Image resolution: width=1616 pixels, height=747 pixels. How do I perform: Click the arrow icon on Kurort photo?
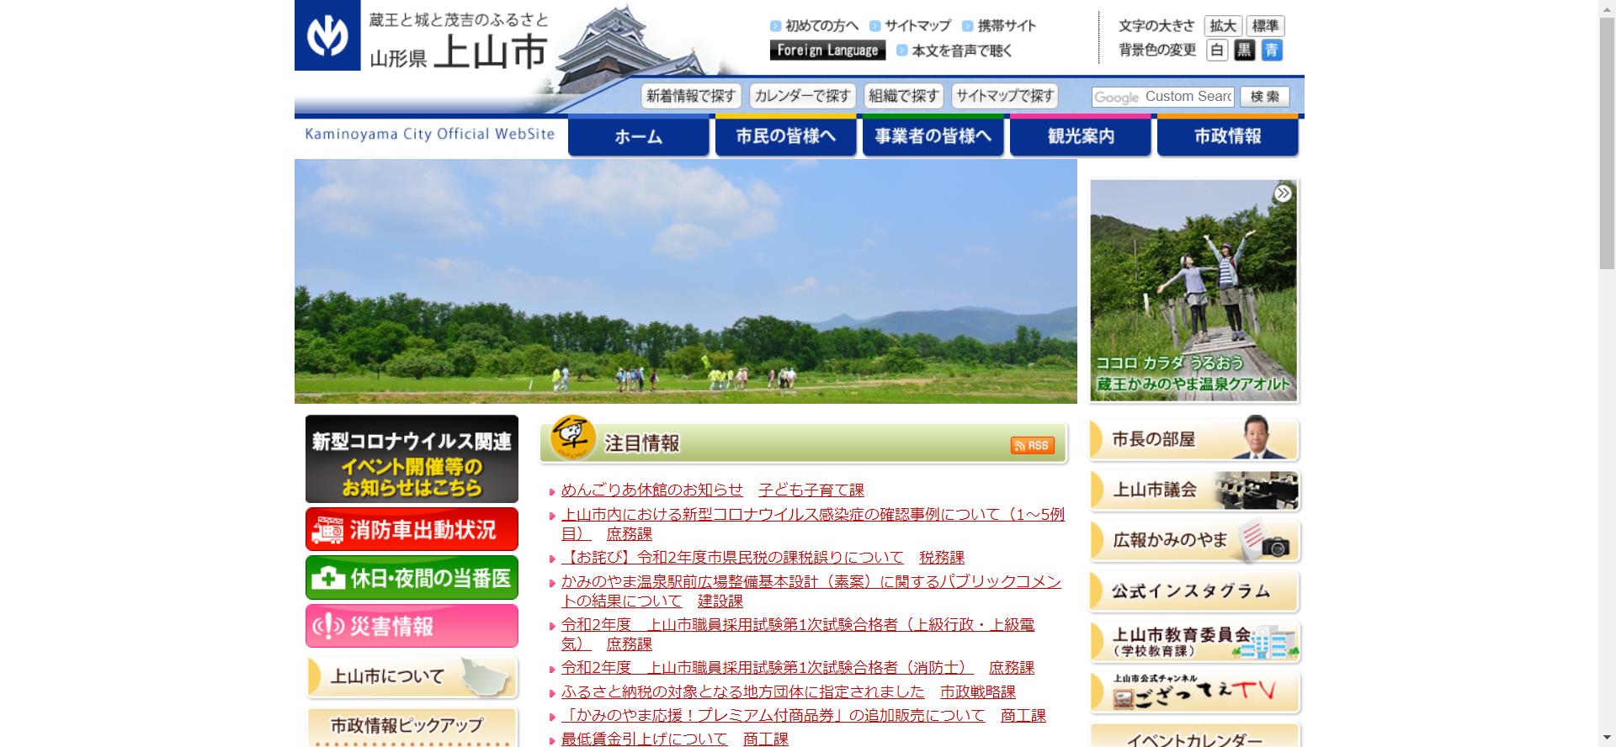pos(1283,193)
